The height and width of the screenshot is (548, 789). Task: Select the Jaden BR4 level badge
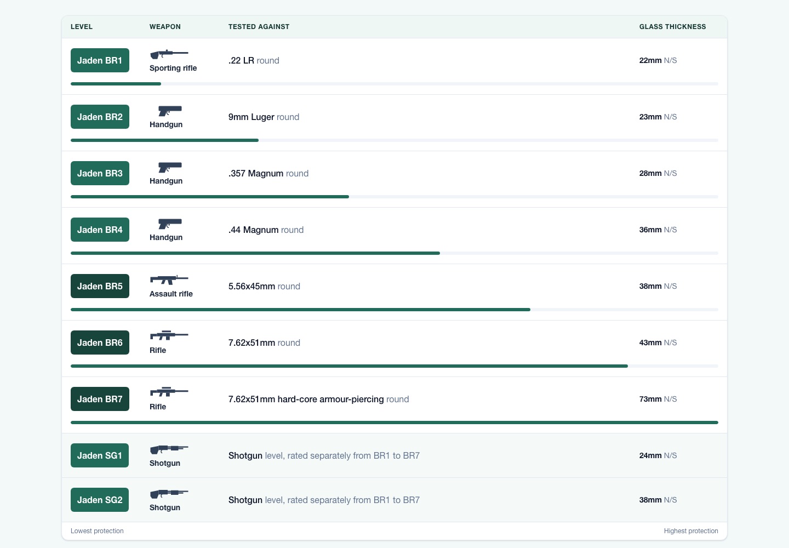coord(100,230)
